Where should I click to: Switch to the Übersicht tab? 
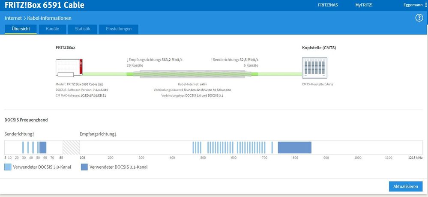pyautogui.click(x=21, y=29)
